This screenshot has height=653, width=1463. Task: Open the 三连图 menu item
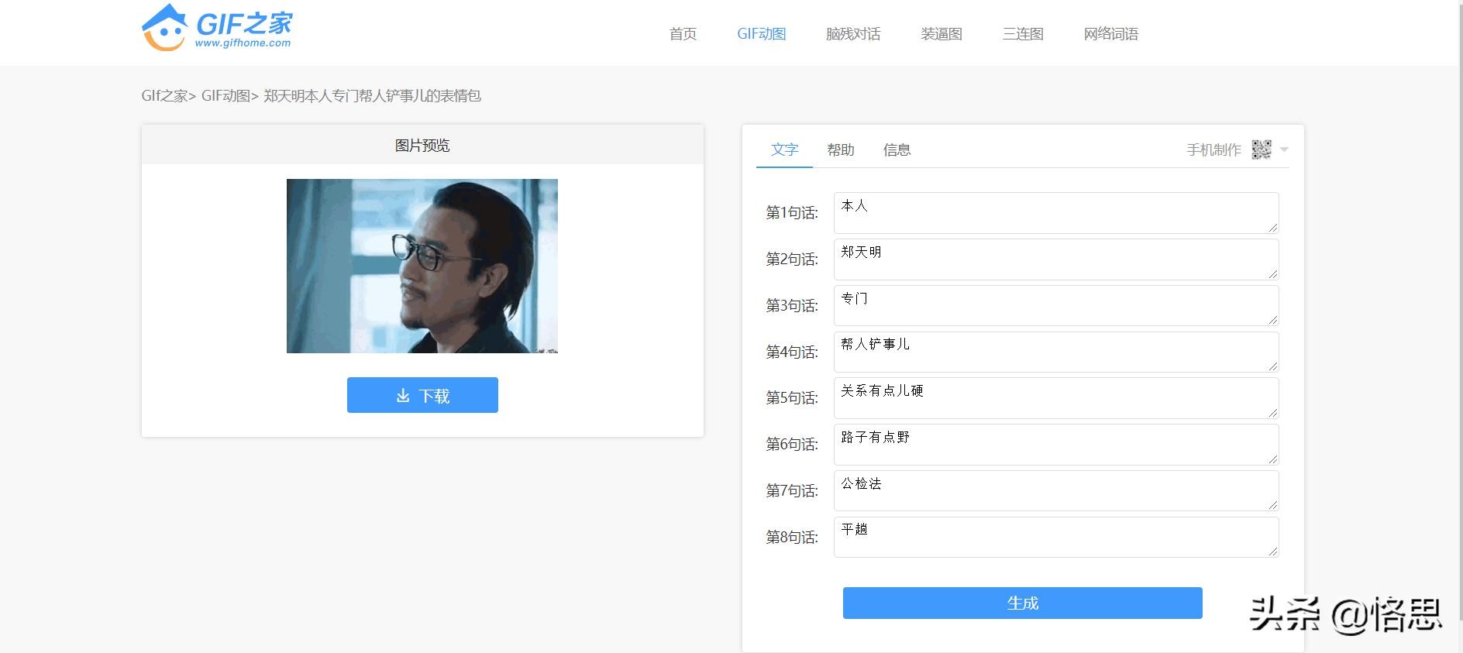tap(1023, 34)
